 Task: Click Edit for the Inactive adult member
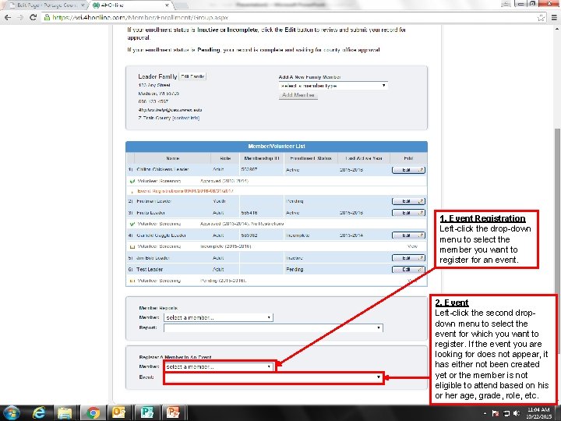click(x=408, y=258)
